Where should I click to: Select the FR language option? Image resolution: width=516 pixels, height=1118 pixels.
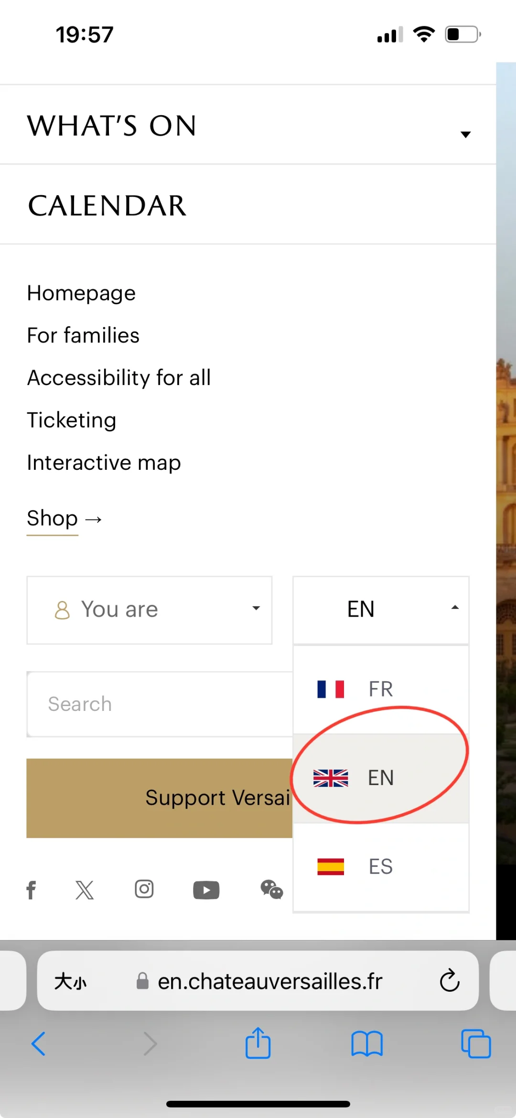380,689
